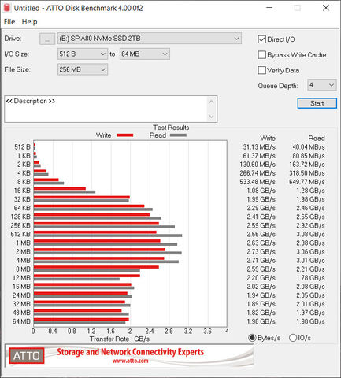Select the IO/s radio button
This screenshot has width=341, height=378.
pyautogui.click(x=293, y=338)
